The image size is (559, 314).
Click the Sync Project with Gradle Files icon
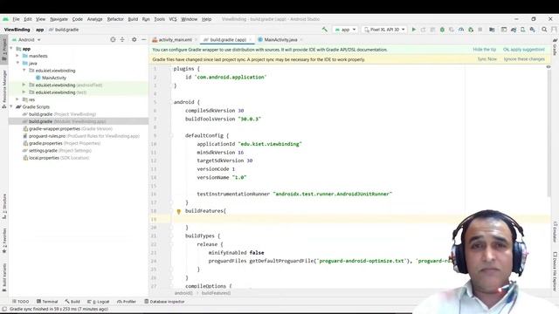pyautogui.click(x=514, y=30)
